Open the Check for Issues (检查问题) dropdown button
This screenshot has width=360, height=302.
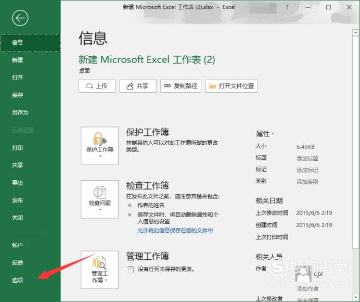(x=100, y=199)
